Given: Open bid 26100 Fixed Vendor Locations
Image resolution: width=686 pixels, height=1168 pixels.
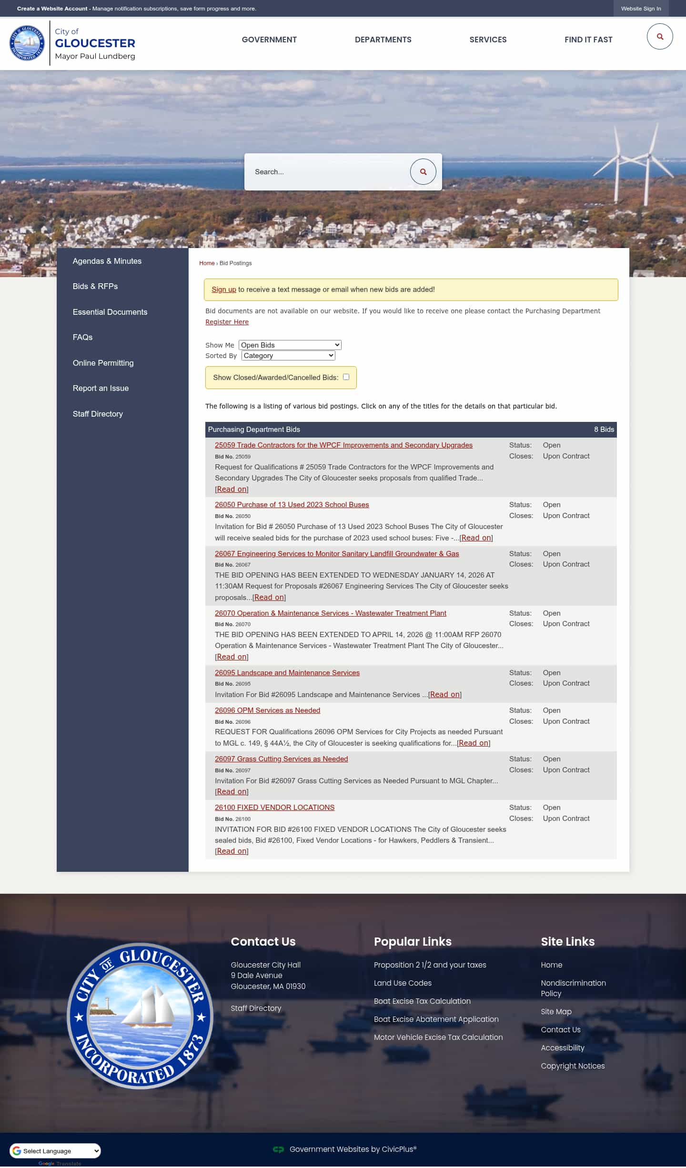Looking at the screenshot, I should [274, 808].
